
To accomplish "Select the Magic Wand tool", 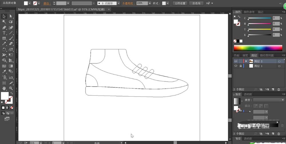I will 4,22.
